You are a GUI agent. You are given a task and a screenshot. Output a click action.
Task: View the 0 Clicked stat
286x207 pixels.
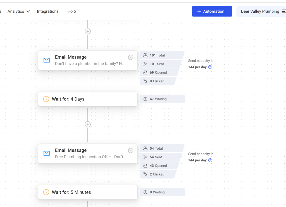[158, 81]
